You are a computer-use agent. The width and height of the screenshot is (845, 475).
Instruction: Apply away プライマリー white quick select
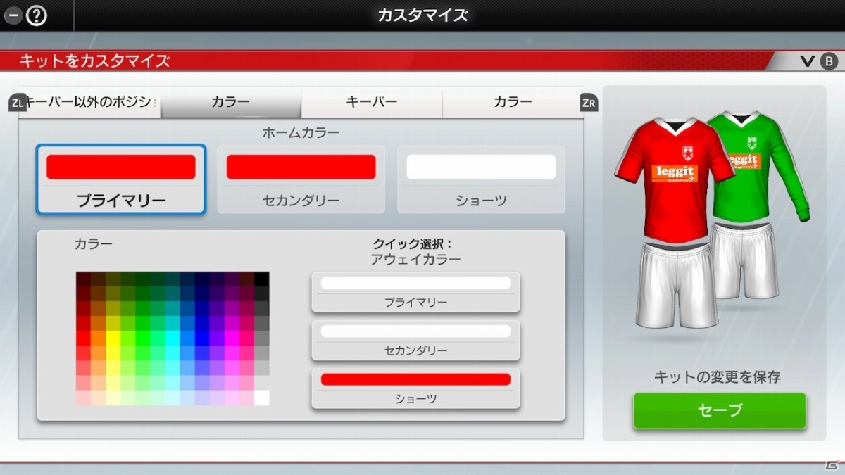pyautogui.click(x=415, y=292)
